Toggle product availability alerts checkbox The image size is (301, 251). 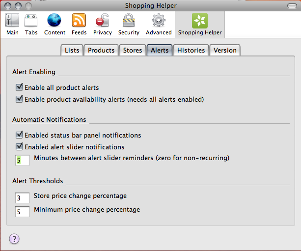click(x=19, y=99)
